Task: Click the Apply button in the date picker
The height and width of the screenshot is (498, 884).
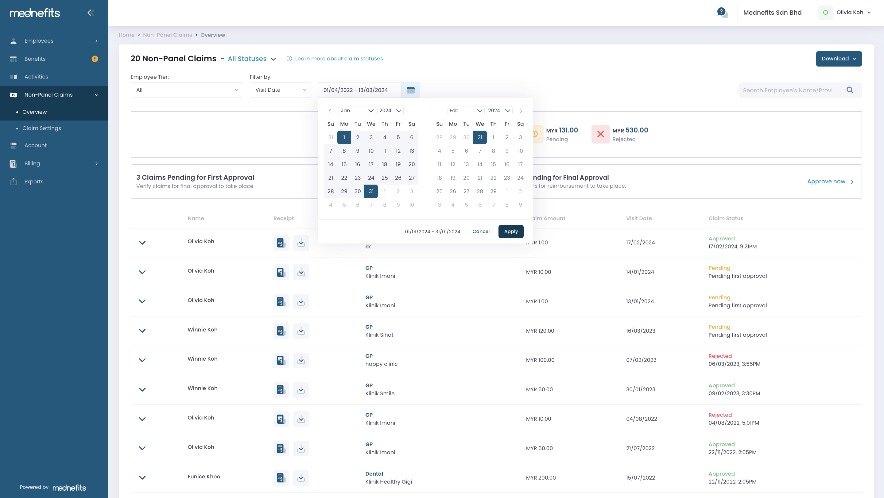Action: (511, 231)
